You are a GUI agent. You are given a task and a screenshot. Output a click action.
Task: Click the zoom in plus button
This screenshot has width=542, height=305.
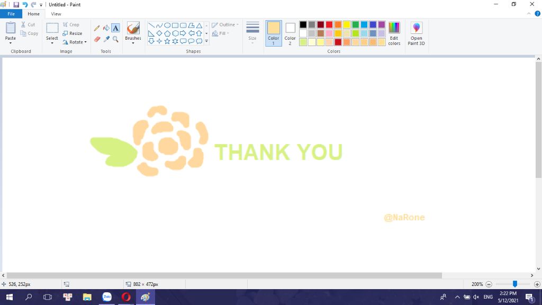[x=537, y=284]
